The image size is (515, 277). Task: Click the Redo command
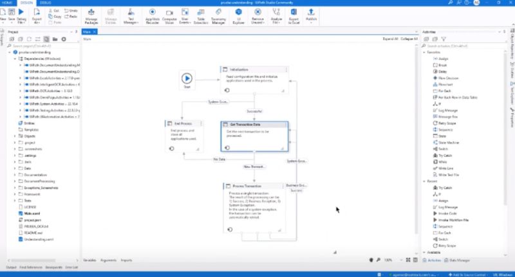[71, 17]
